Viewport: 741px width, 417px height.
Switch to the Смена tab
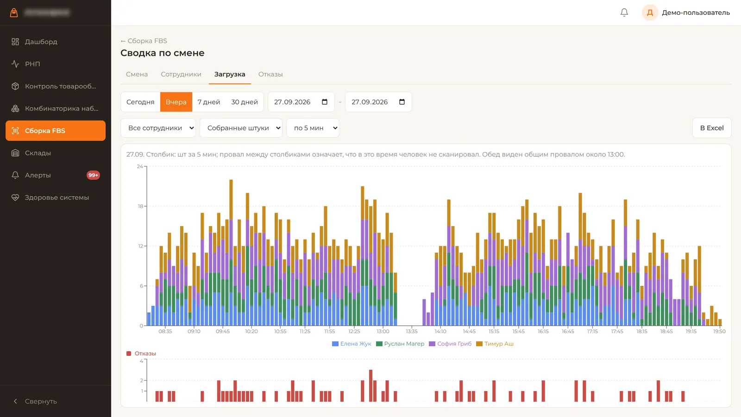(x=137, y=74)
